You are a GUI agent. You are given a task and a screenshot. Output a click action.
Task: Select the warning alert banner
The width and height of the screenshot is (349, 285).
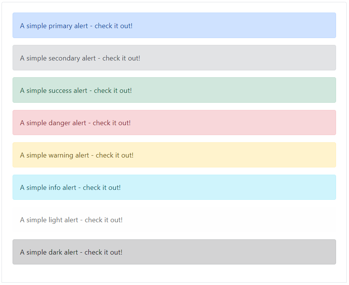tap(174, 154)
